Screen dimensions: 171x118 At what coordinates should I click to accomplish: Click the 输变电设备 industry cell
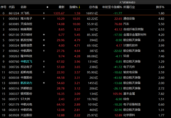click(x=131, y=72)
